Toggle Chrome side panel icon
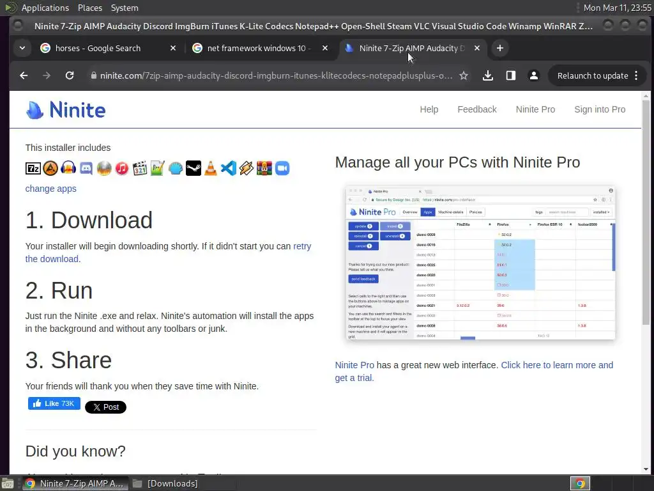 click(510, 75)
